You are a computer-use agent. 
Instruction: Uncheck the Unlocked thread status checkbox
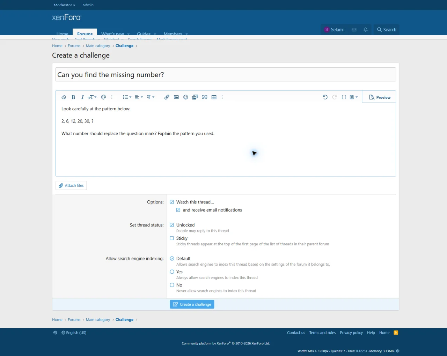(x=172, y=225)
